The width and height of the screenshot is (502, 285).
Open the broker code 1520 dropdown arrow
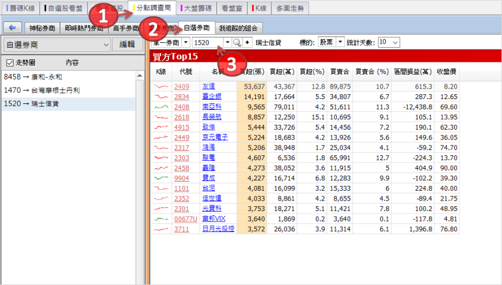tap(227, 42)
